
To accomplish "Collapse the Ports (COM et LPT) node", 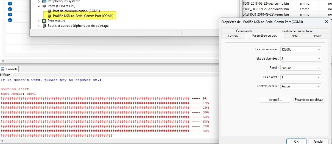I will (x=39, y=6).
